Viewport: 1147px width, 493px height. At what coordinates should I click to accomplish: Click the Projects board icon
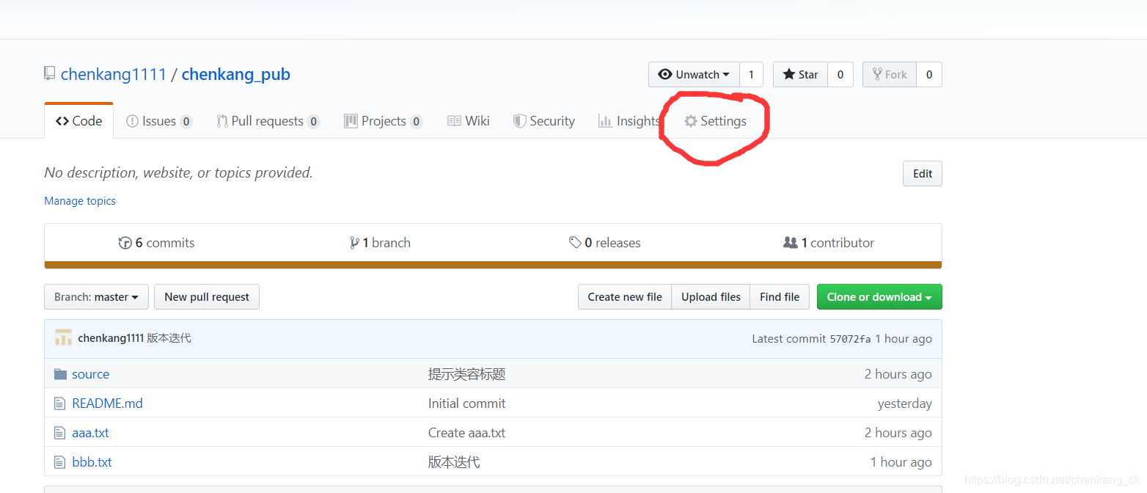[351, 121]
